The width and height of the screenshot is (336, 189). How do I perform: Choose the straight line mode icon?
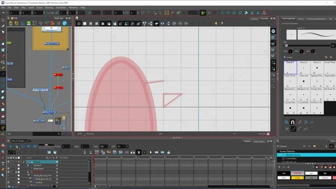click(x=293, y=129)
